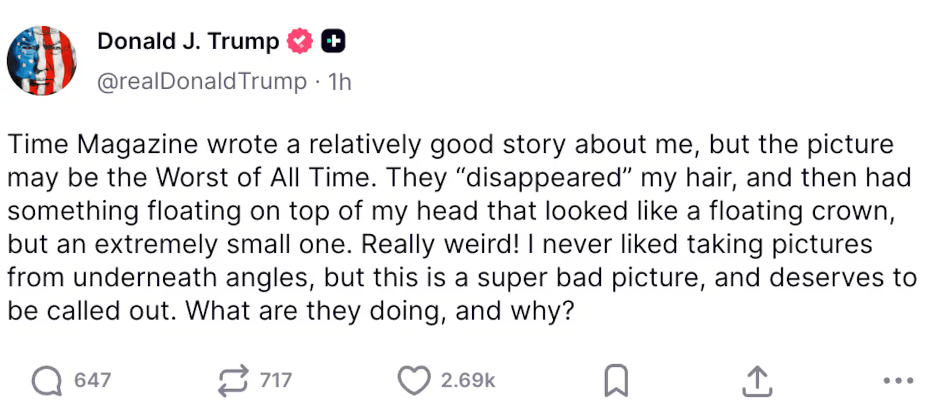The width and height of the screenshot is (947, 418).
Task: View the 647 replies count
Action: (x=92, y=381)
